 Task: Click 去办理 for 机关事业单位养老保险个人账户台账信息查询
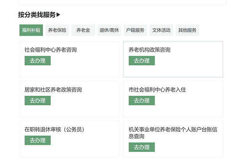coord(142,147)
